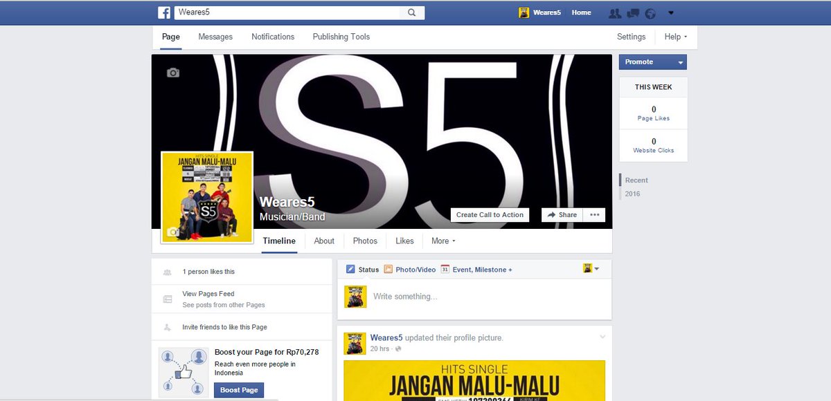This screenshot has width=831, height=401.
Task: Go to Home in the top bar
Action: (x=582, y=12)
